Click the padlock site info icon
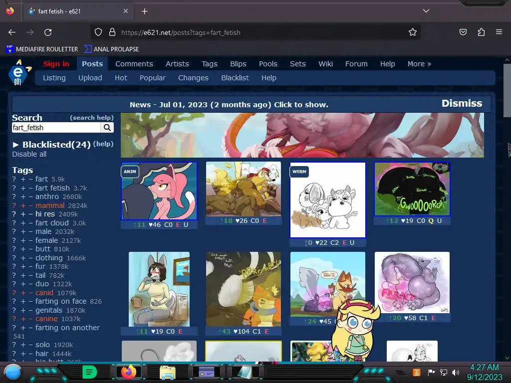 point(112,32)
